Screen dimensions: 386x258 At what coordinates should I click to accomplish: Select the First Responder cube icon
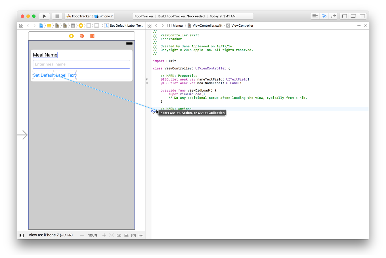tap(82, 36)
